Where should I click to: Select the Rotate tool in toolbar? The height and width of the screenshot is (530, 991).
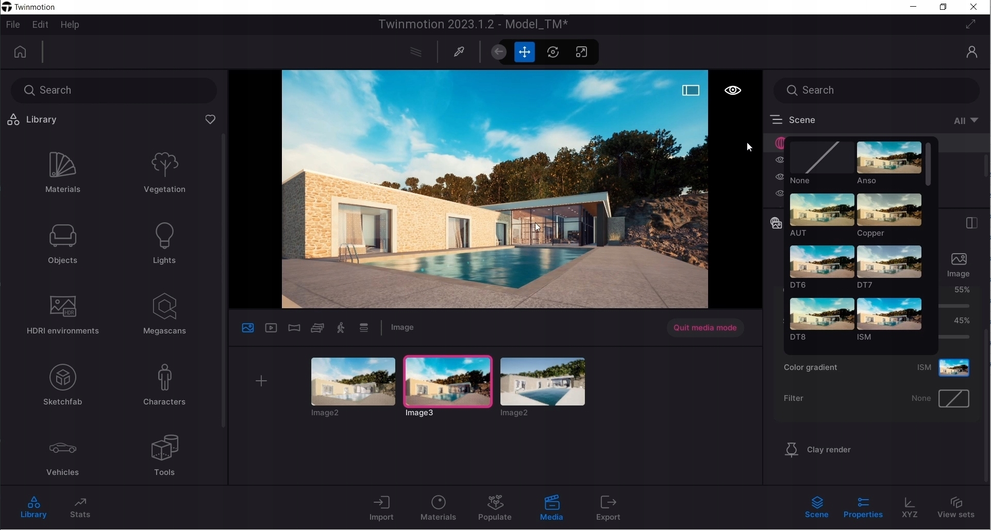[553, 52]
